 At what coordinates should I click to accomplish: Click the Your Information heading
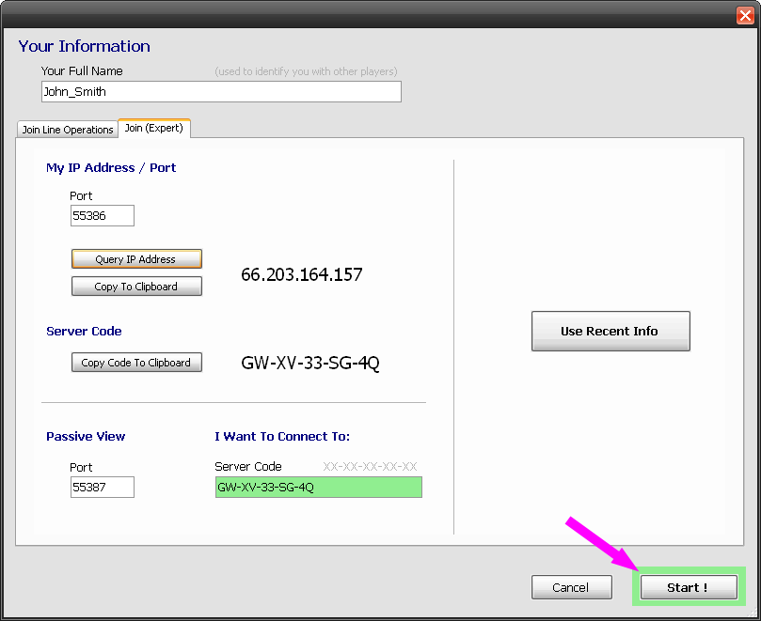(84, 46)
